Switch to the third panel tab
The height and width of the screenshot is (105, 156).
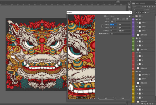click(x=143, y=3)
